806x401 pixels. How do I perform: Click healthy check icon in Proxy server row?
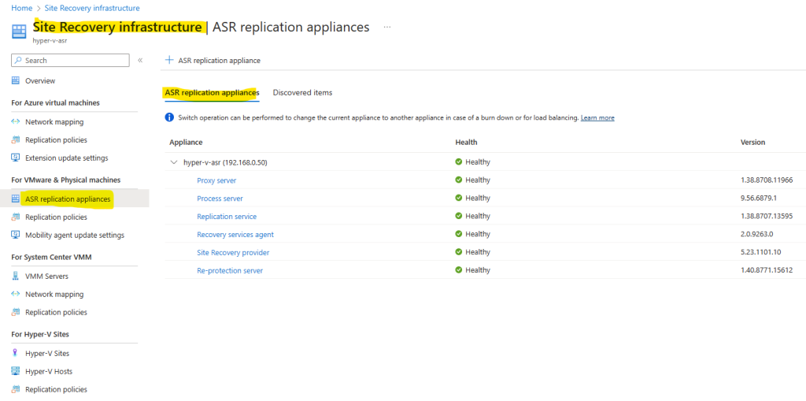(x=459, y=180)
